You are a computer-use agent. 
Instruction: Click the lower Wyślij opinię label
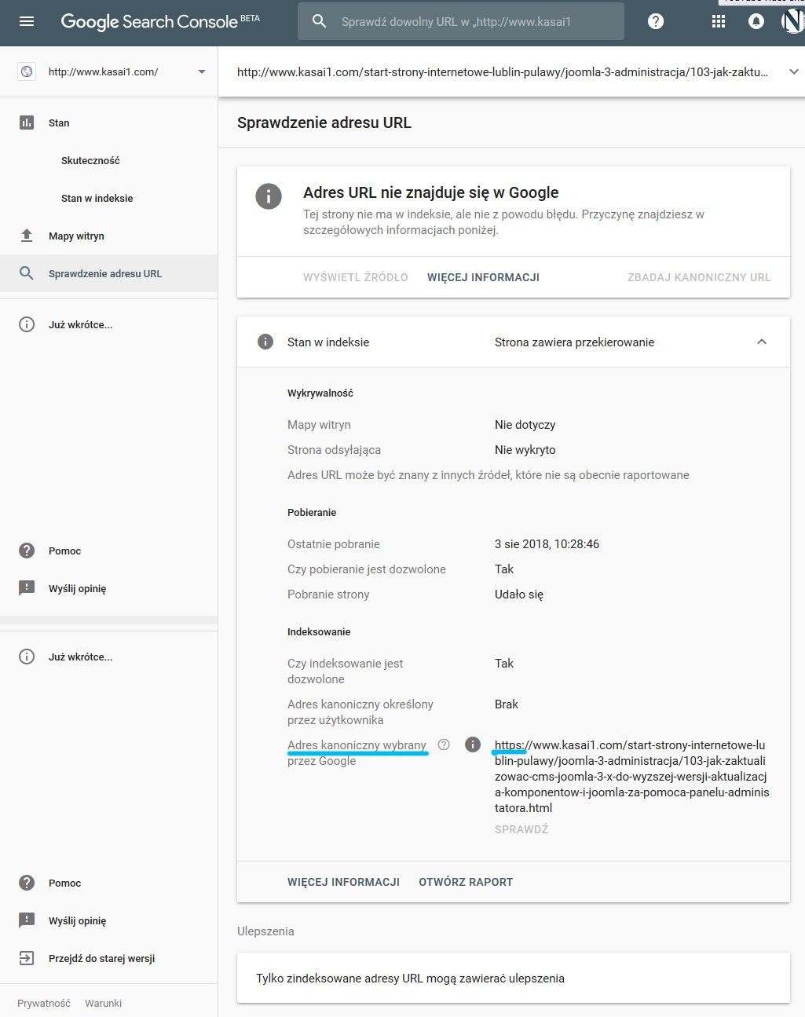pyautogui.click(x=77, y=920)
